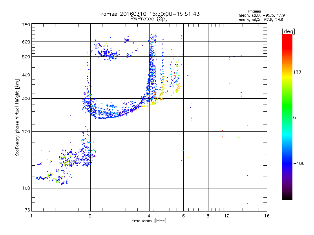This screenshot has width=314, height=235.
Task: Click the 'mean, sd,O: -95.5, 17.9' text
Action: tap(262, 15)
